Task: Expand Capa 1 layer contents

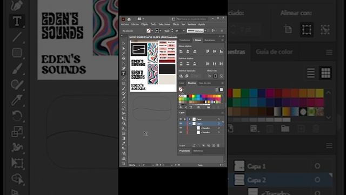Action: coord(190,119)
